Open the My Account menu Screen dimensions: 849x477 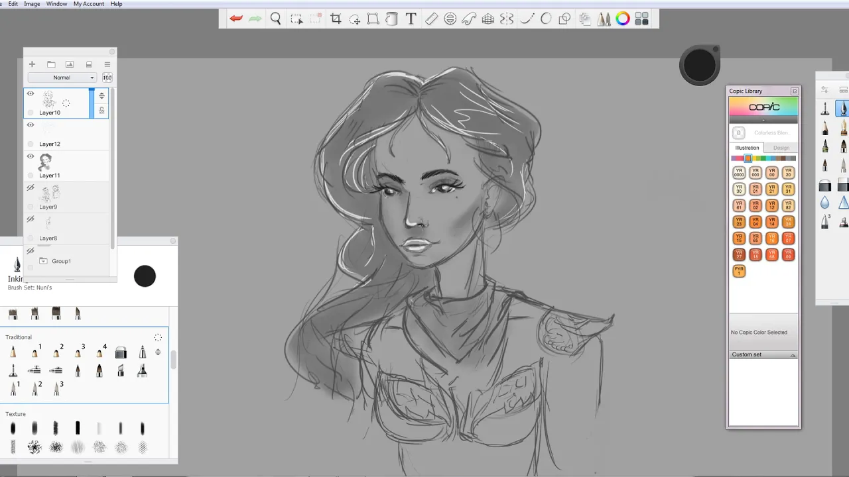[x=89, y=4]
